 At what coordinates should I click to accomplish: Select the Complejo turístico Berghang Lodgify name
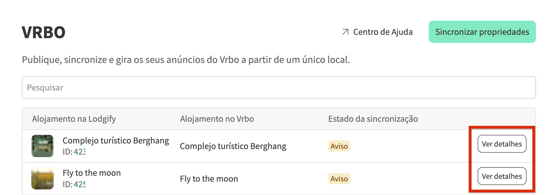point(116,140)
